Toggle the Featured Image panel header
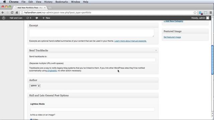 coord(185,31)
